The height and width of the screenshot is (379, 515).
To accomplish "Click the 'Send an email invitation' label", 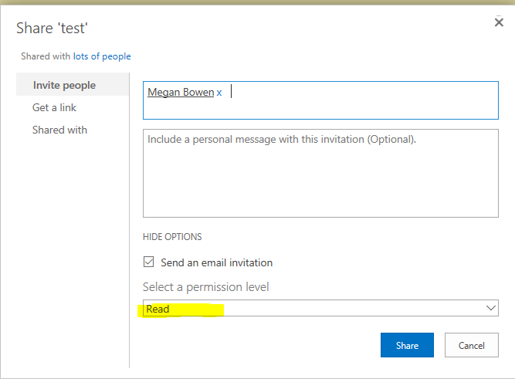I will tap(216, 262).
